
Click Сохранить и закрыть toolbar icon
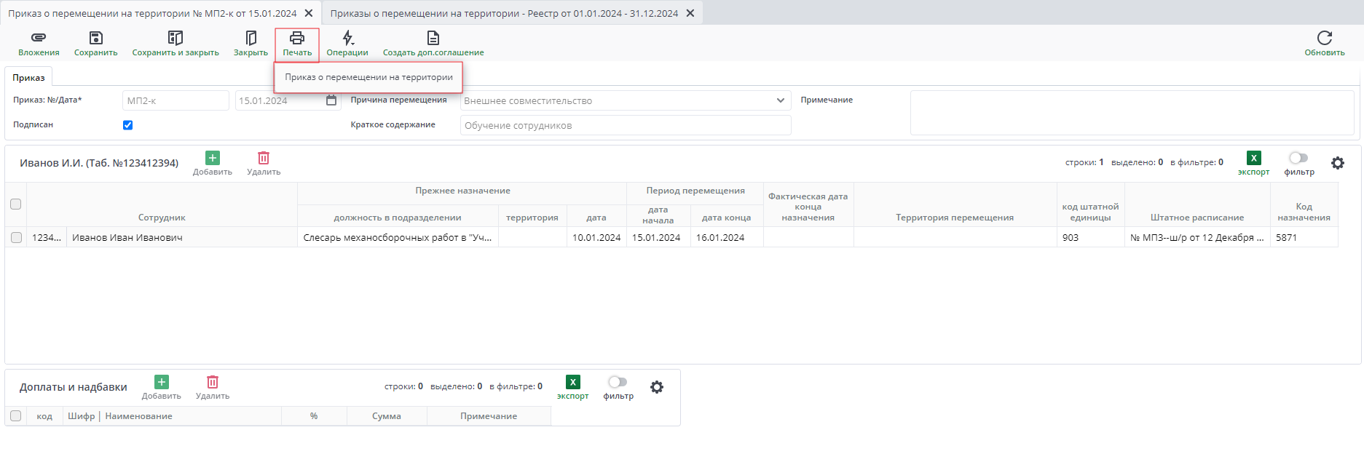tap(175, 38)
